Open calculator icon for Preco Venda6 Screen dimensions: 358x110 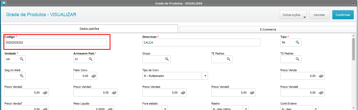pos(321,93)
